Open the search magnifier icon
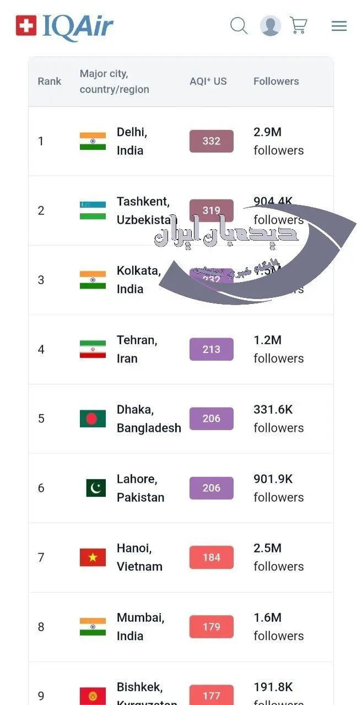Screen dimensions: 362x705 pos(239,26)
